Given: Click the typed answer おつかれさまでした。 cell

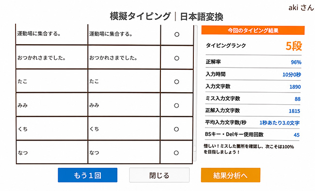Looking at the screenshot, I should (124, 58).
